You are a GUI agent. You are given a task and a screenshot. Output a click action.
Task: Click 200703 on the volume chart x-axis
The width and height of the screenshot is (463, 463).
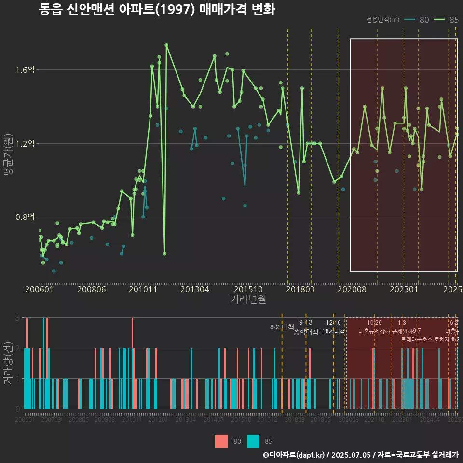point(51,419)
